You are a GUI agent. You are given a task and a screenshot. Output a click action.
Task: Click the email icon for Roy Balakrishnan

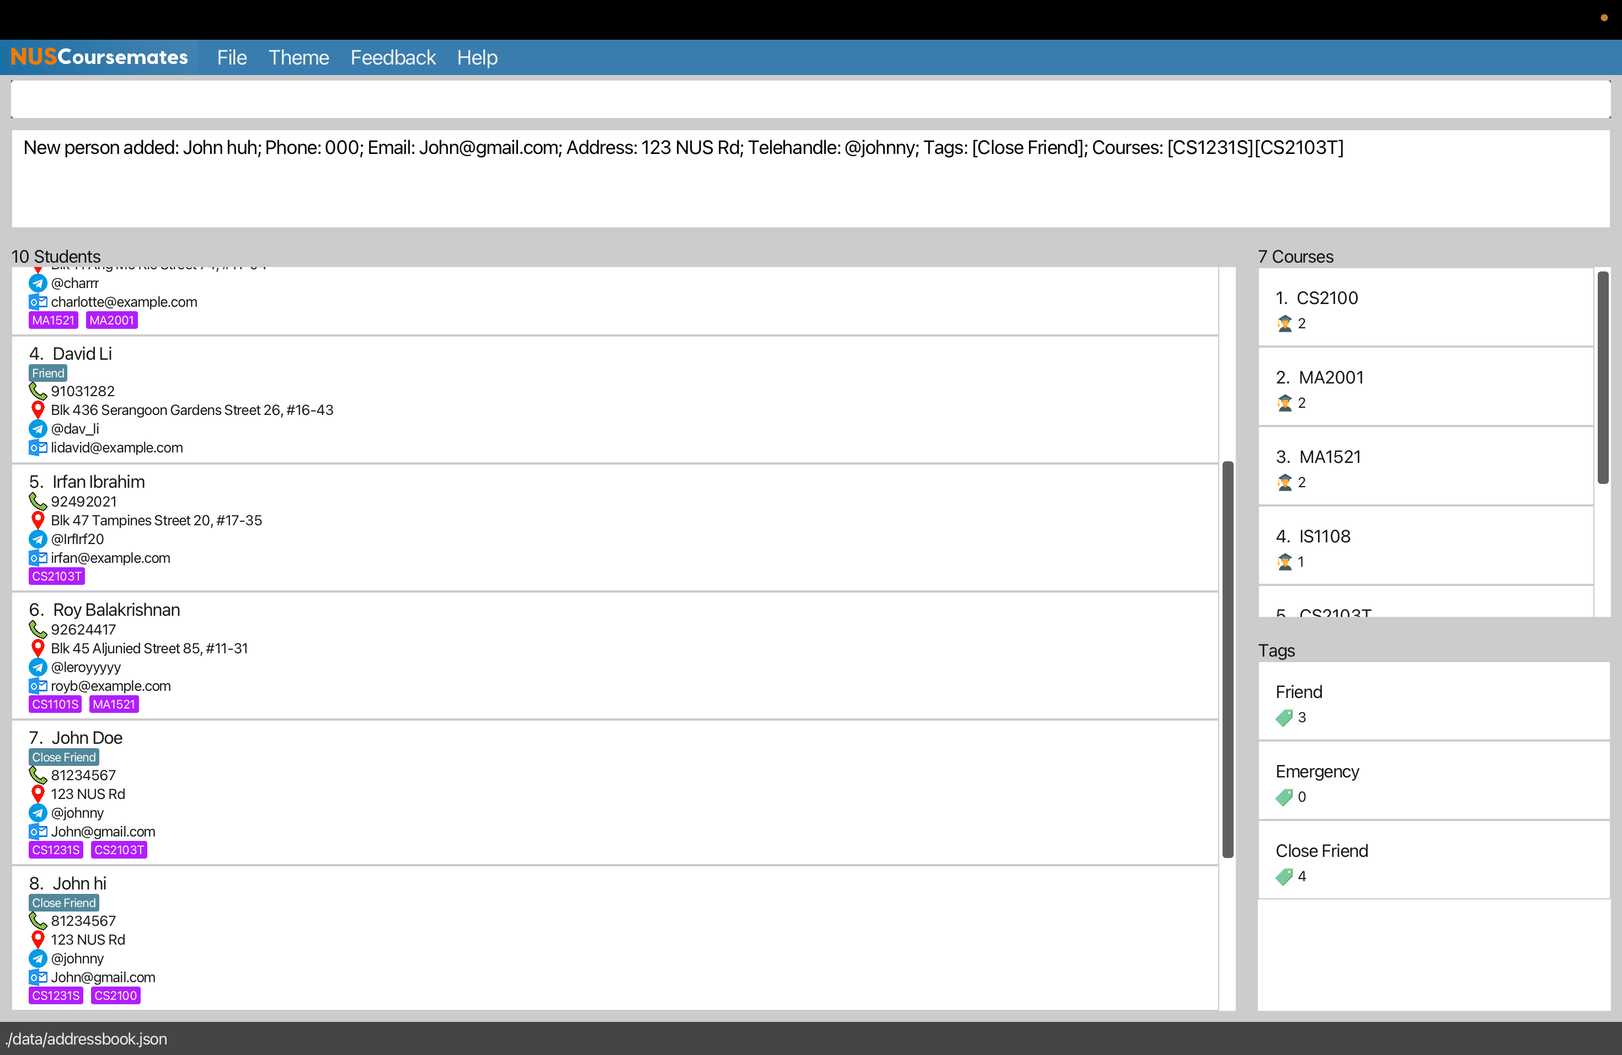tap(38, 685)
